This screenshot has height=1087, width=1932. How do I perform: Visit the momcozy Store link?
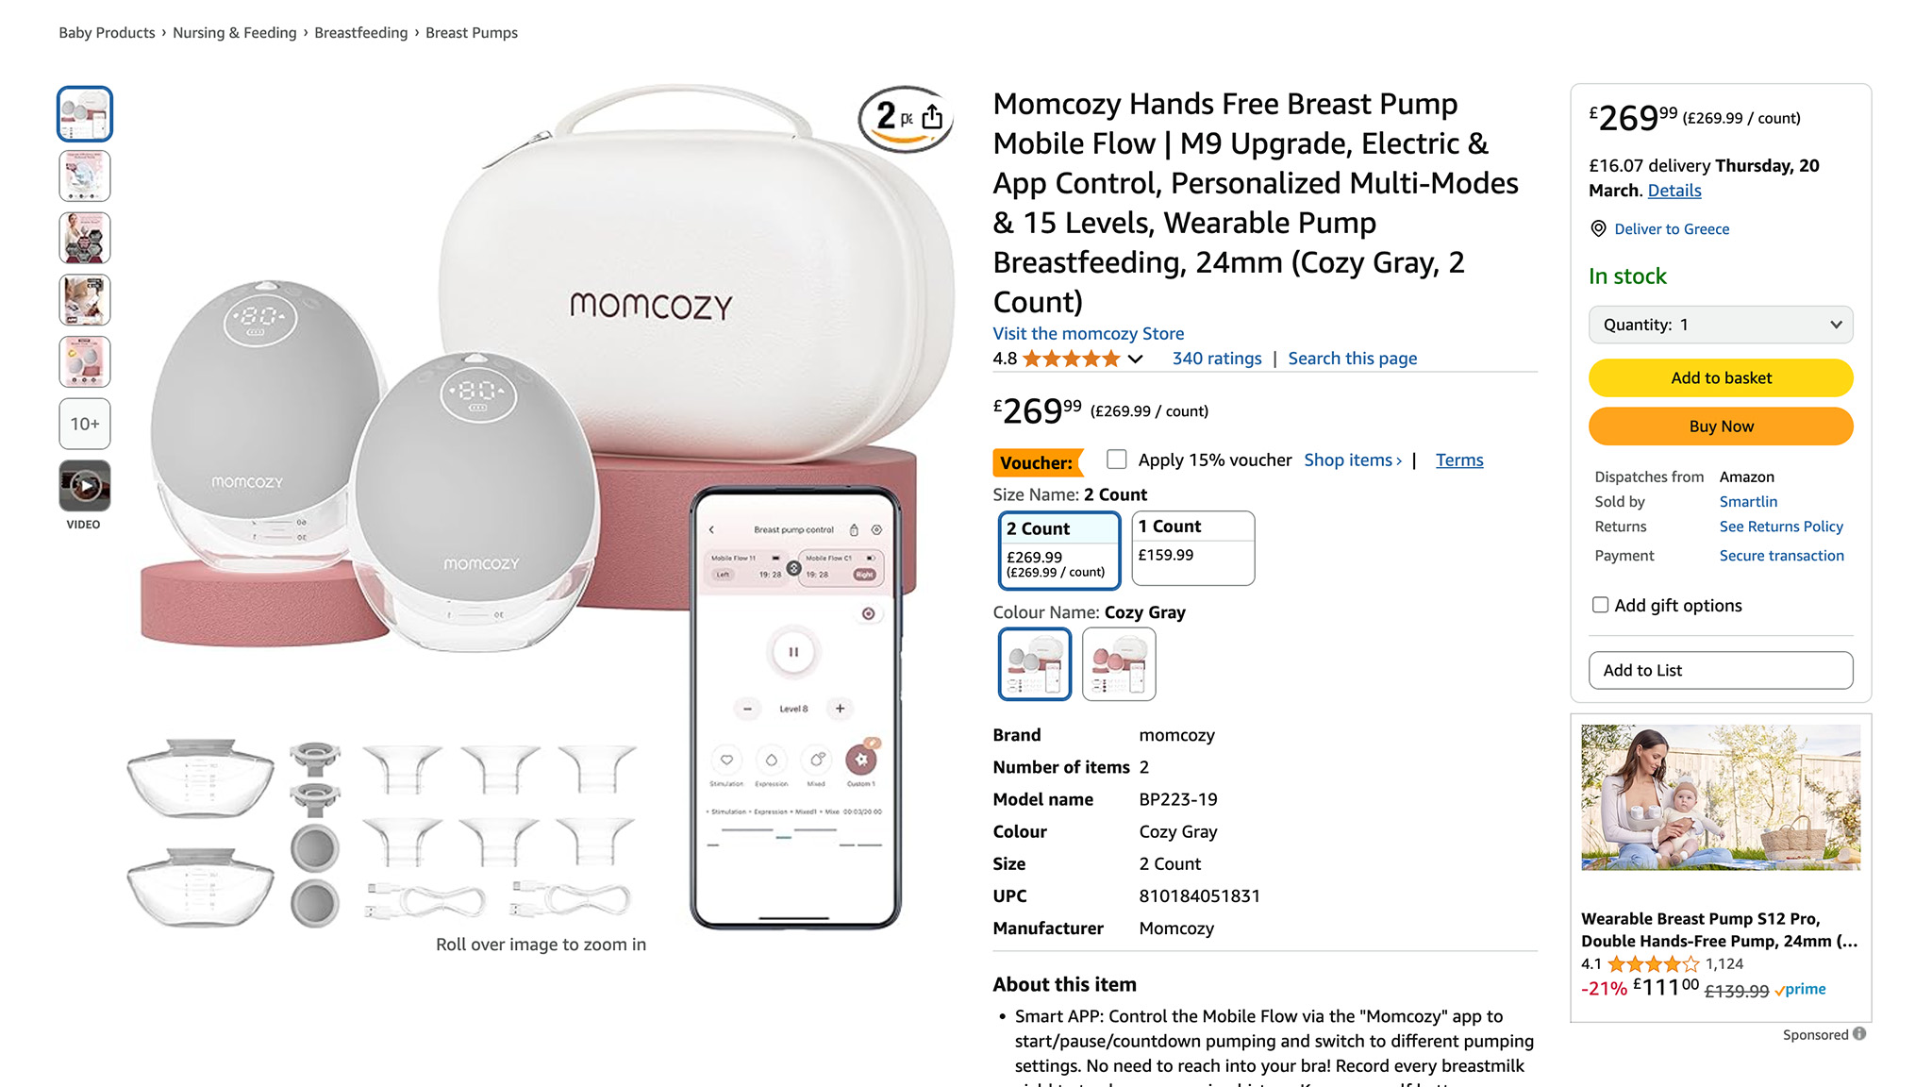point(1088,333)
